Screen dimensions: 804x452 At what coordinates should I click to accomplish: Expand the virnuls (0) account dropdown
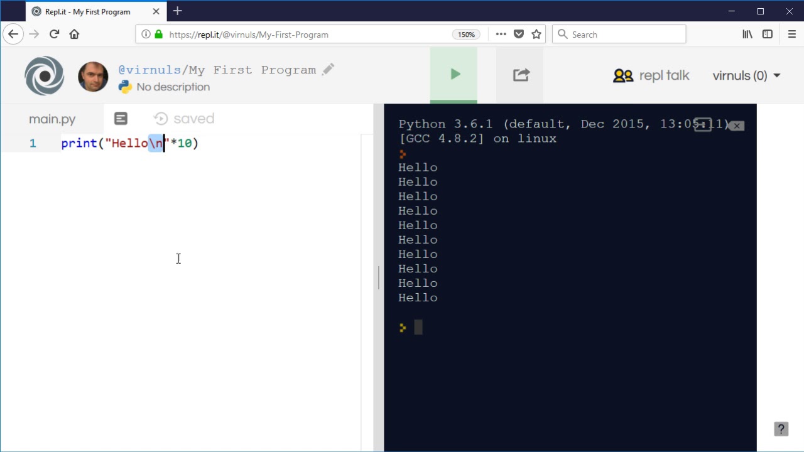(746, 75)
